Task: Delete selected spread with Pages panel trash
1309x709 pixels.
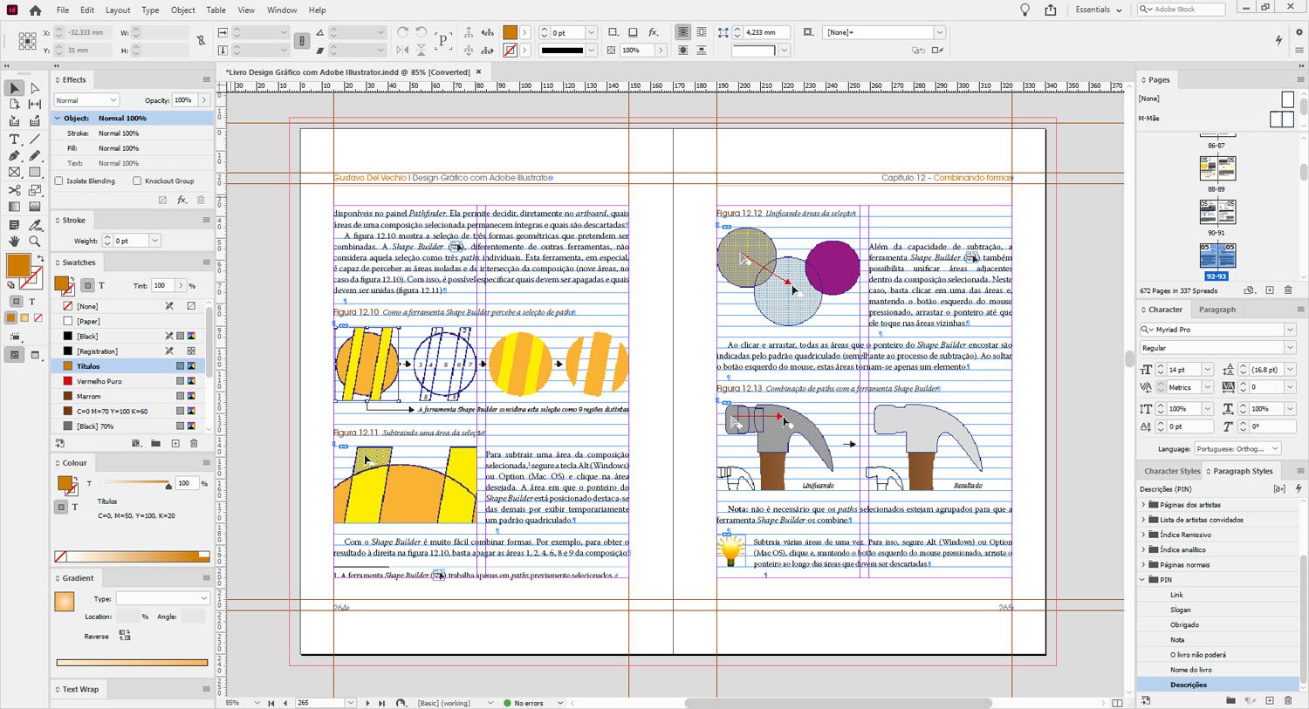Action: click(x=1288, y=290)
